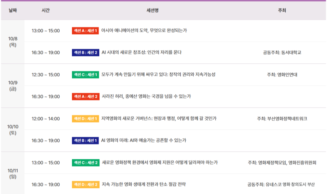Screen dimensions: 327x194
Task: Click the red 섹션 A : 세션 2 badge
Action: 86,96
